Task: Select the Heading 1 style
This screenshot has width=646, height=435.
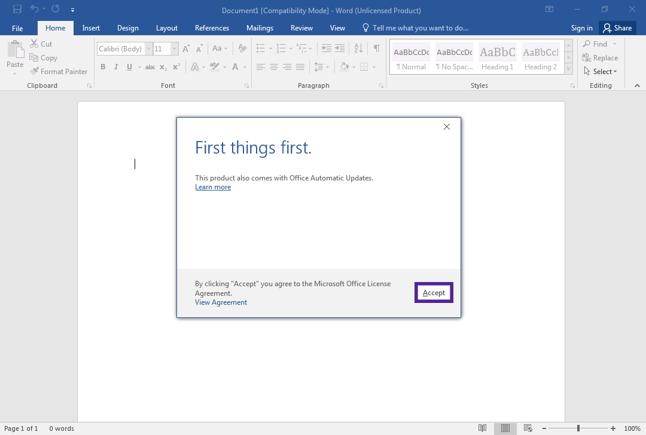Action: point(497,57)
